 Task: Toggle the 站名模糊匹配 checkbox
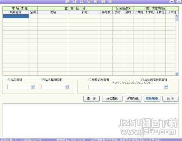tap(43, 80)
